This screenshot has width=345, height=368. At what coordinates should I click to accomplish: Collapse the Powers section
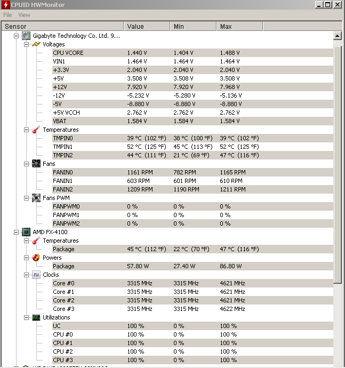pyautogui.click(x=26, y=258)
